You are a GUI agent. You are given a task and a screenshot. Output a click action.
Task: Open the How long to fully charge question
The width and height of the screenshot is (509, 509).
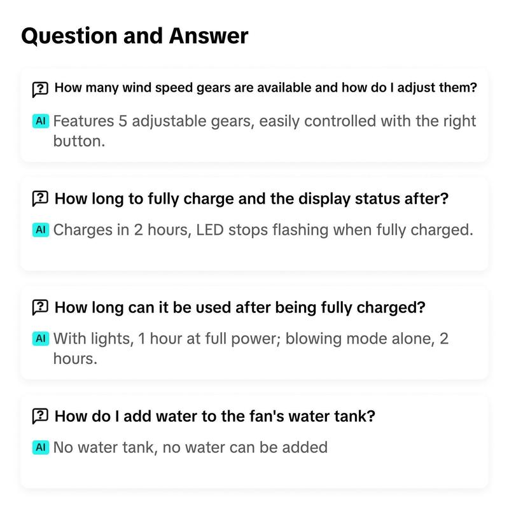click(x=251, y=199)
